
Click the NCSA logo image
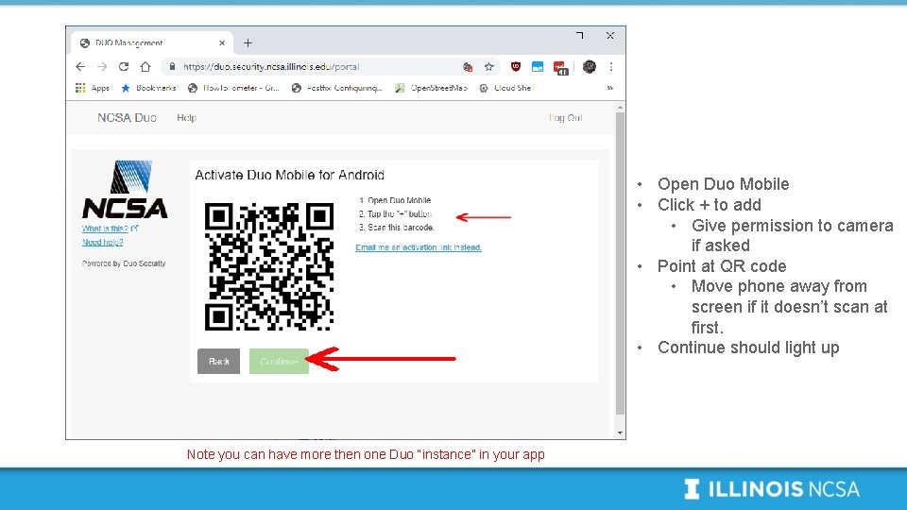125,189
